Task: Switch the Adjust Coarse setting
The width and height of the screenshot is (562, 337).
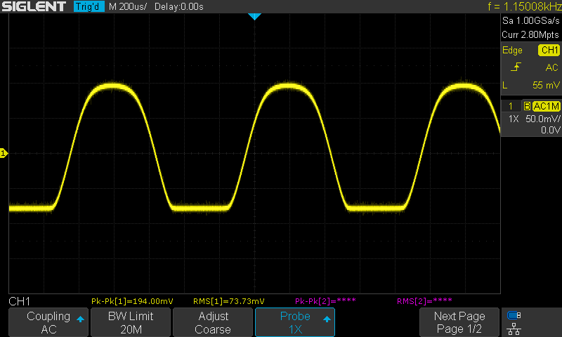Action: click(213, 322)
